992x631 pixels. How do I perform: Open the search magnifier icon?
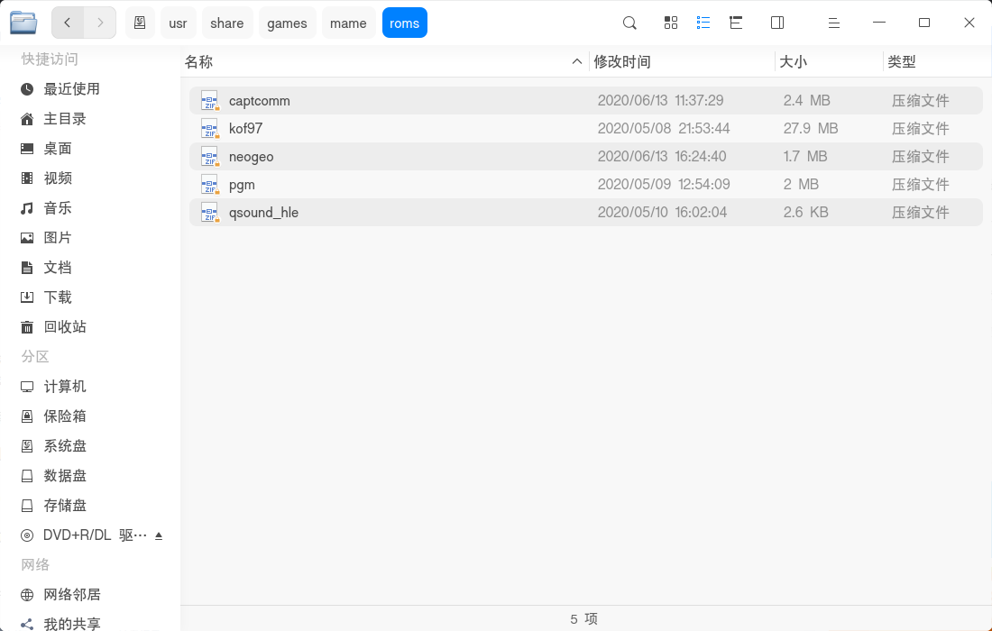629,23
